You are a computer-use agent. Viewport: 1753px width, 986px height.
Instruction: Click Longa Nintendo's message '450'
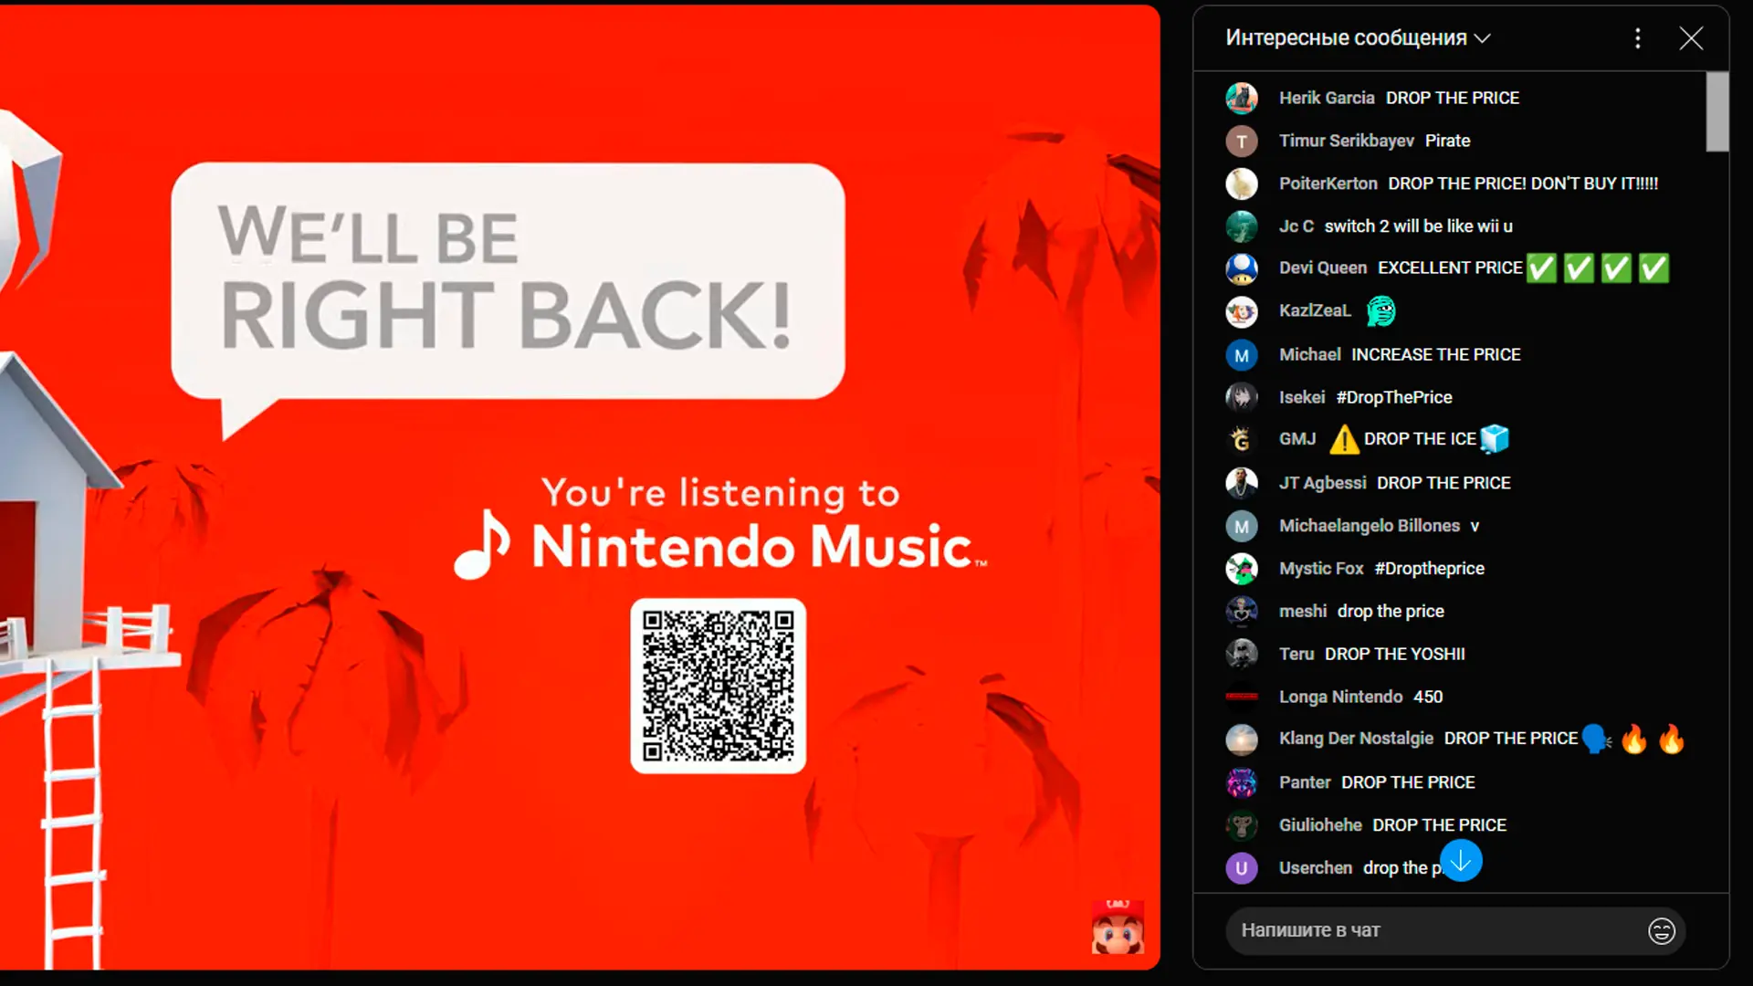coord(1428,697)
